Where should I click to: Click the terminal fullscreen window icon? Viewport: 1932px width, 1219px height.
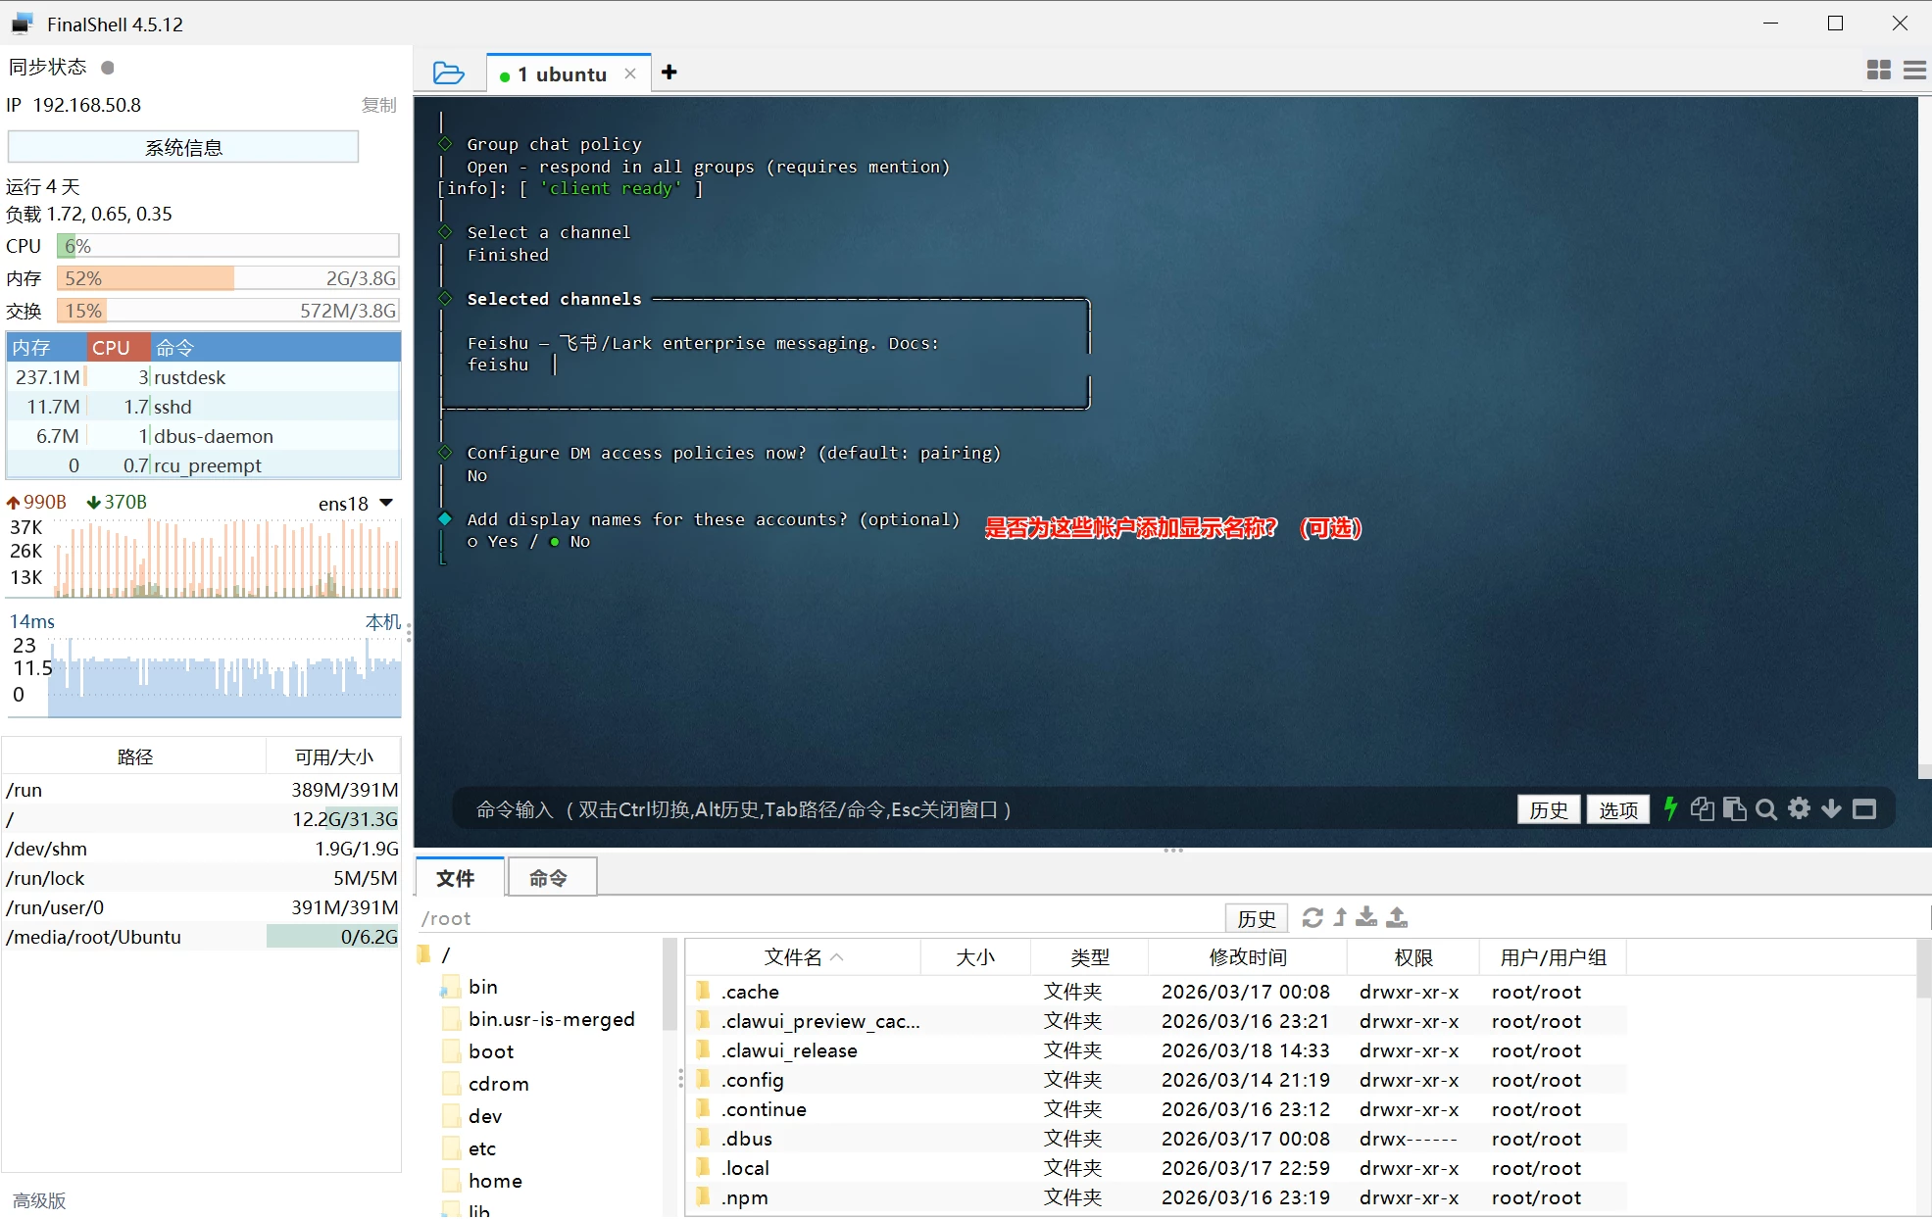1864,808
